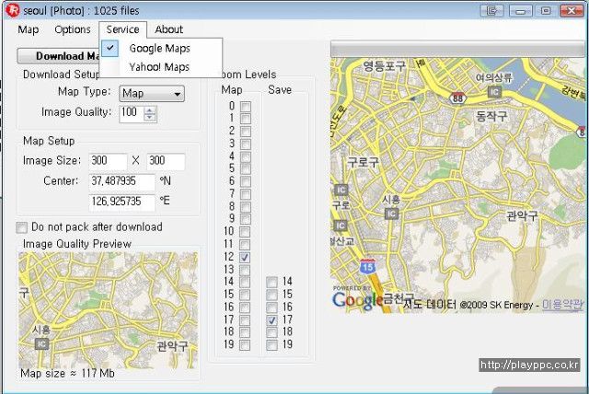Viewport: 589px width, 394px height.
Task: Enable Map zoom level 8 checkbox
Action: click(246, 207)
